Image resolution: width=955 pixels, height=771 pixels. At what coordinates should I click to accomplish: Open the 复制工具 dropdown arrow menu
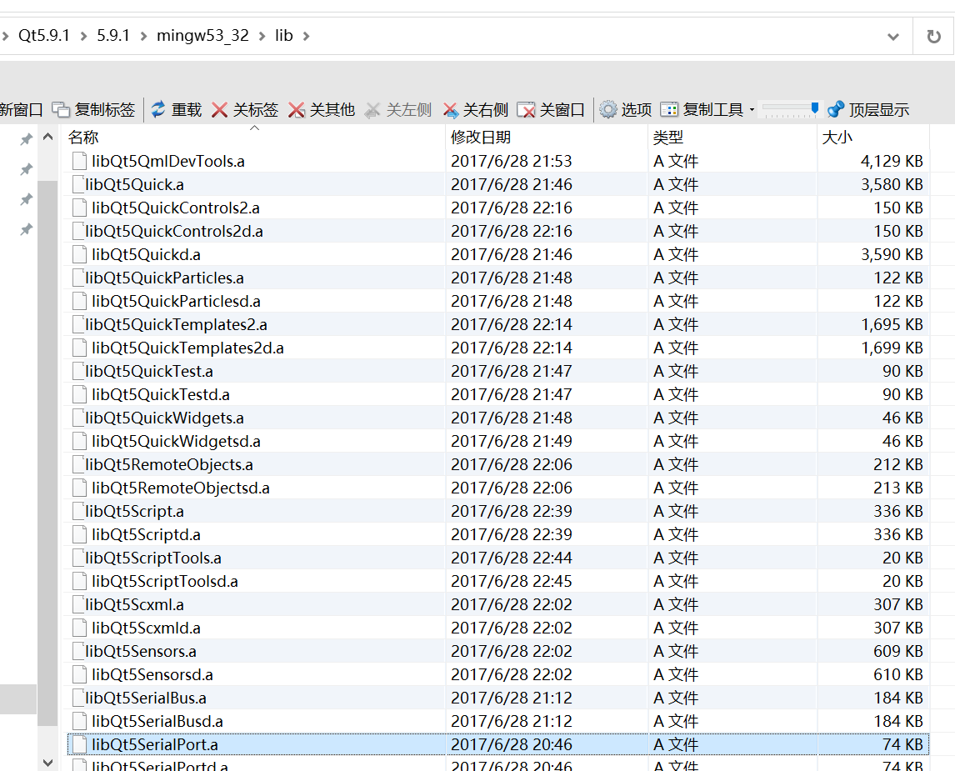[x=753, y=108]
